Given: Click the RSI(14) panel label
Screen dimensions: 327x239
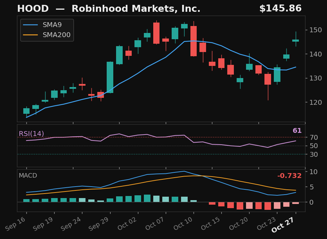Looking at the screenshot, I should (x=32, y=134).
